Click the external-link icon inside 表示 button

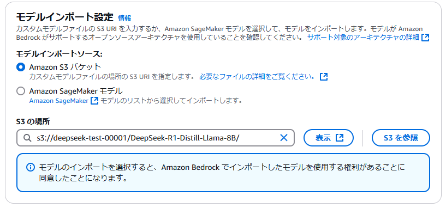[x=340, y=138]
